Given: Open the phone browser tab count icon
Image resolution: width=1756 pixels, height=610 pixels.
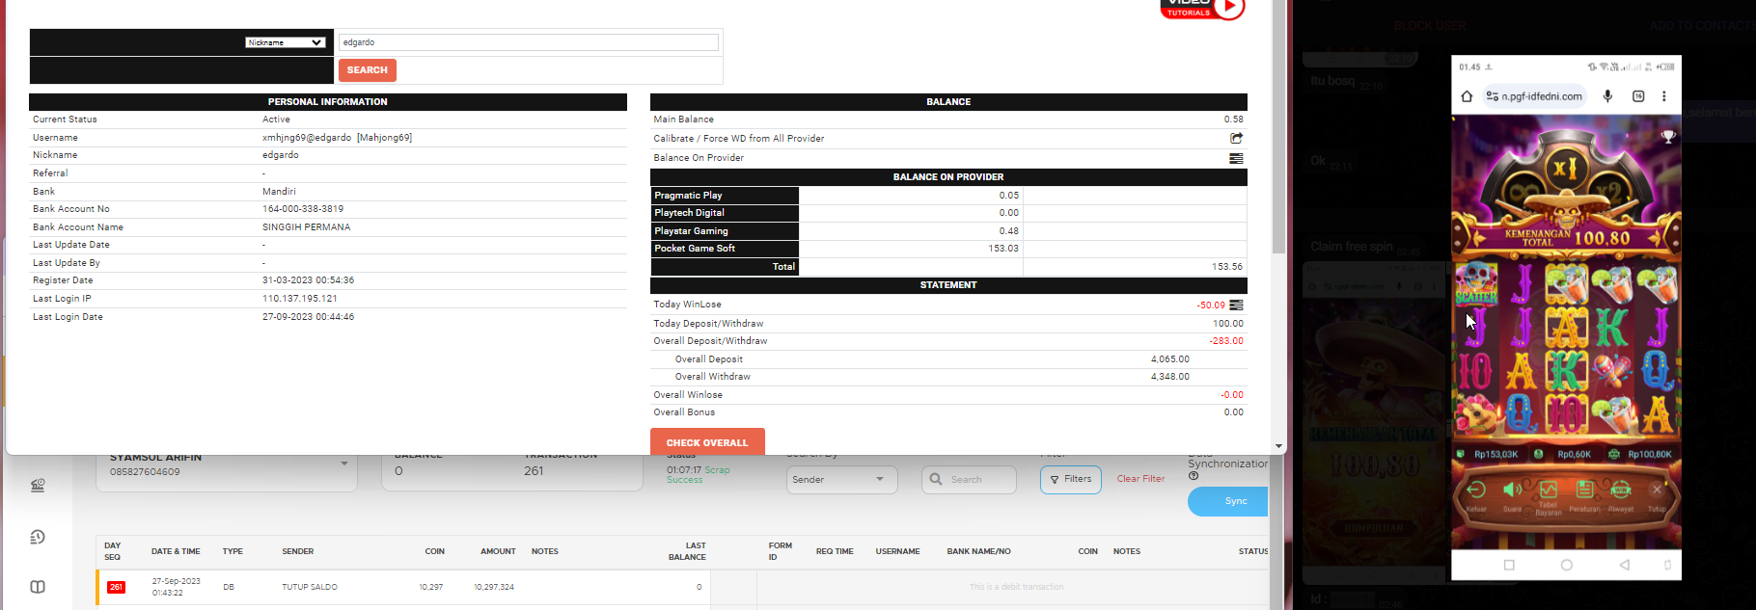Looking at the screenshot, I should coord(1638,96).
